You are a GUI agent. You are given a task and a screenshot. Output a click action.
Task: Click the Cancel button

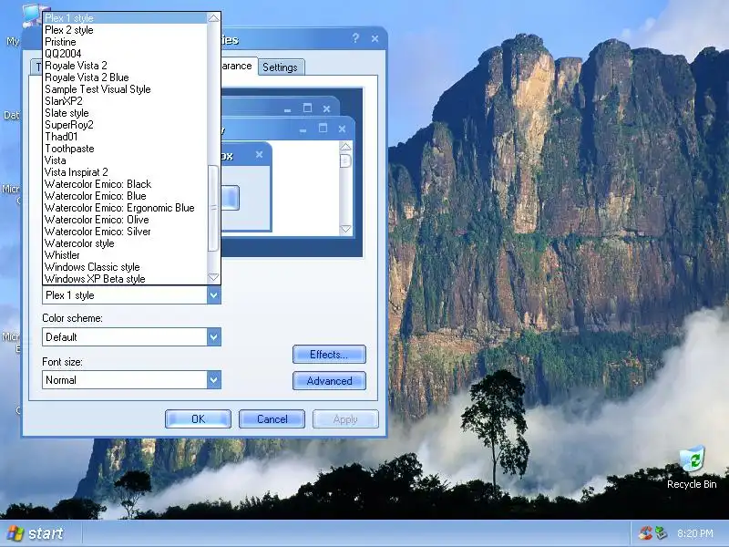coord(272,419)
